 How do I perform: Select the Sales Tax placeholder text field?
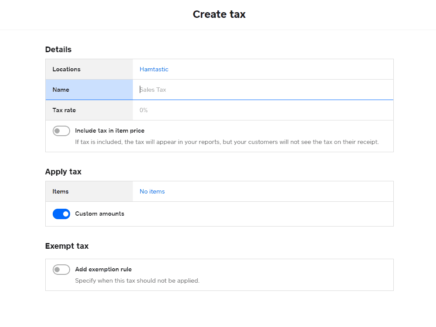pos(153,90)
